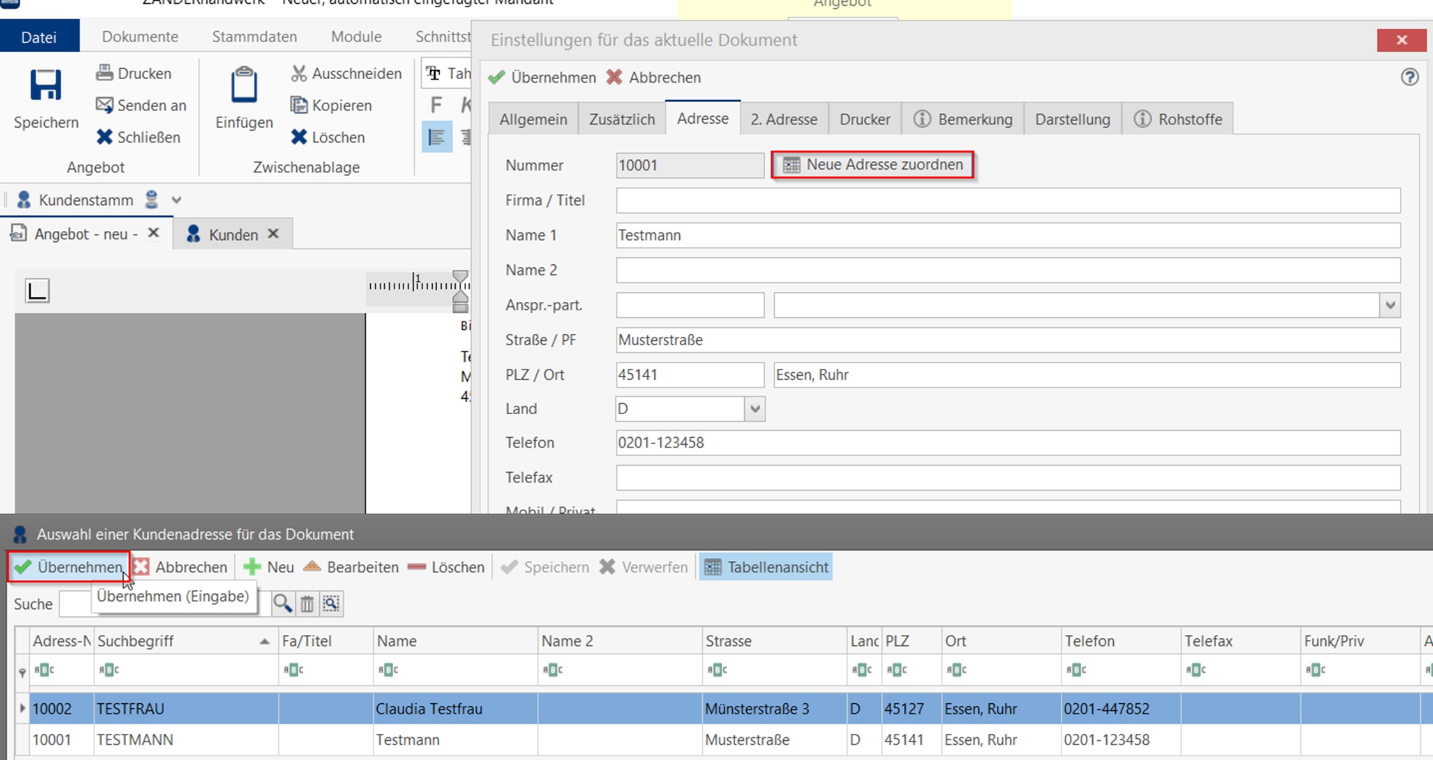Click Neue Adresse zuordnen button
The image size is (1433, 760).
(872, 165)
